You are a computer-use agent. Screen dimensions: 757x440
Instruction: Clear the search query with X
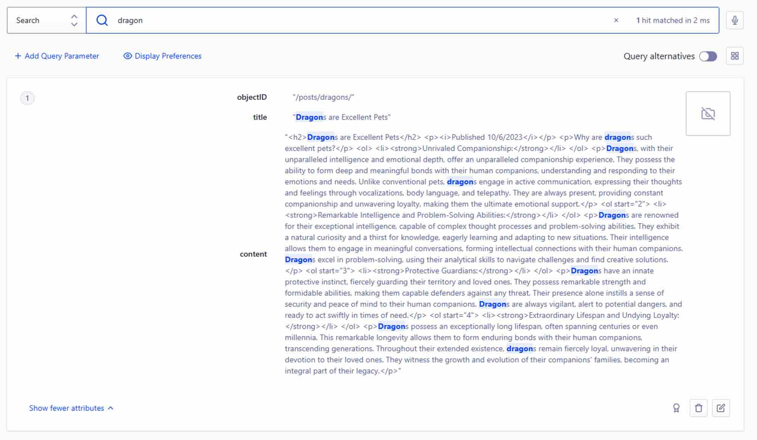616,20
